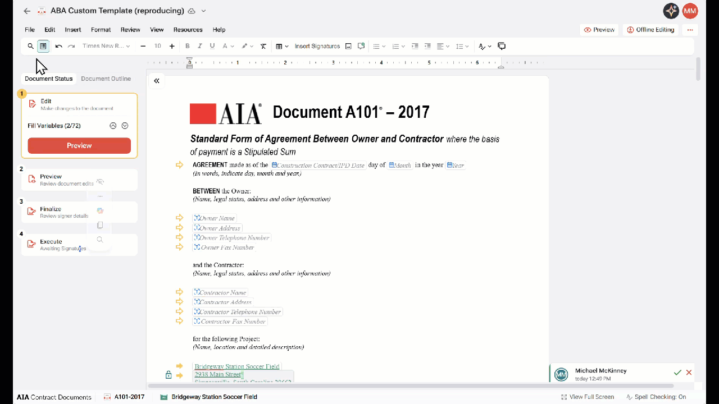Open the Format menu
This screenshot has width=719, height=404.
click(101, 30)
